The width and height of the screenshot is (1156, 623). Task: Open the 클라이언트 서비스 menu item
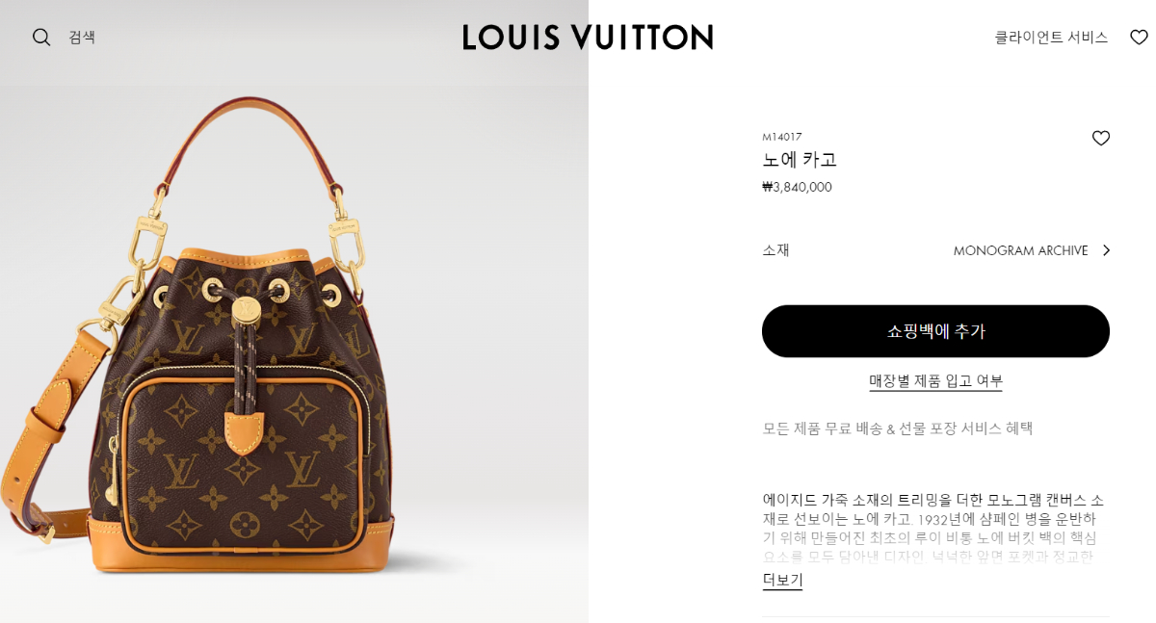click(x=1051, y=38)
